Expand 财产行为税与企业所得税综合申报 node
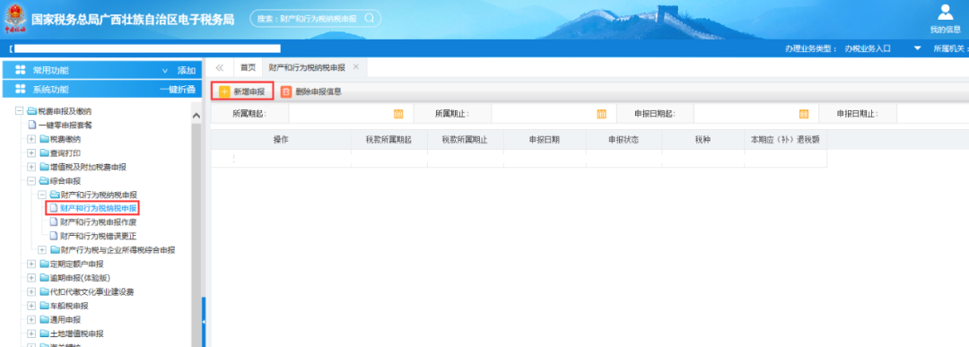Viewport: 969px width, 347px height. pos(42,250)
